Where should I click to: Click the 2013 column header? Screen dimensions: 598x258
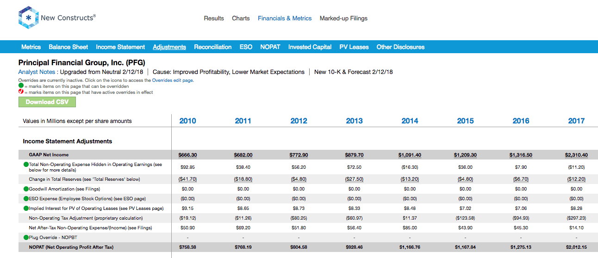354,121
